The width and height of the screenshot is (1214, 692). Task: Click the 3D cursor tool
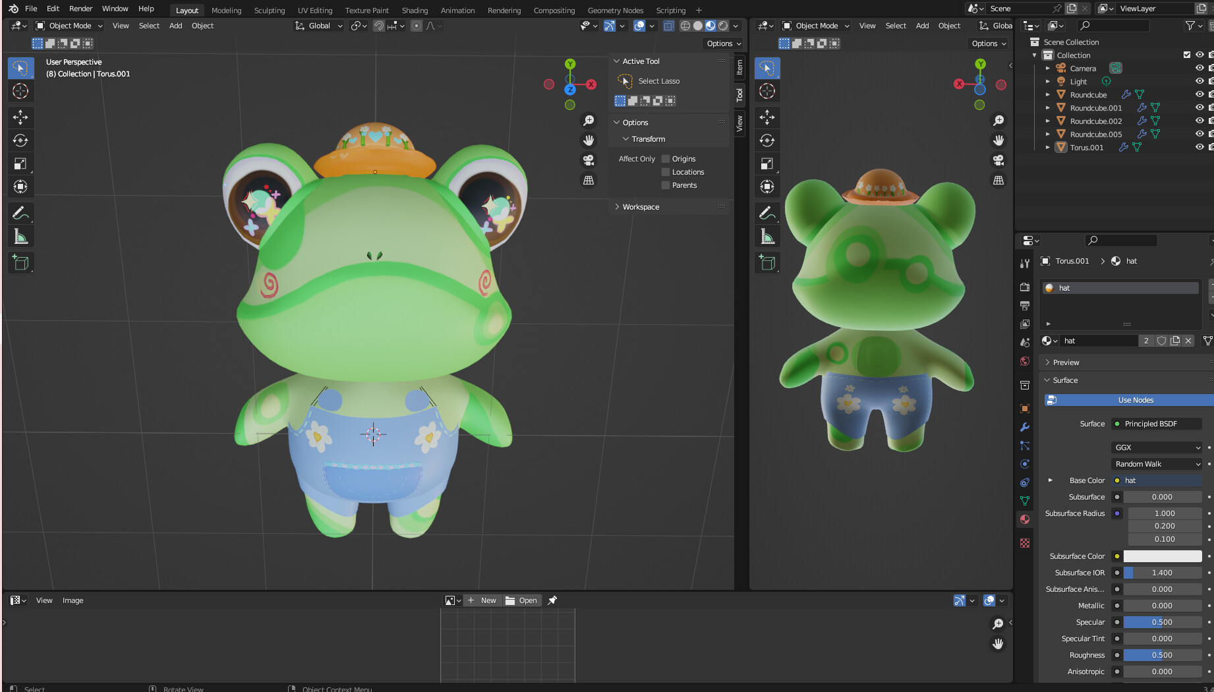coord(20,91)
